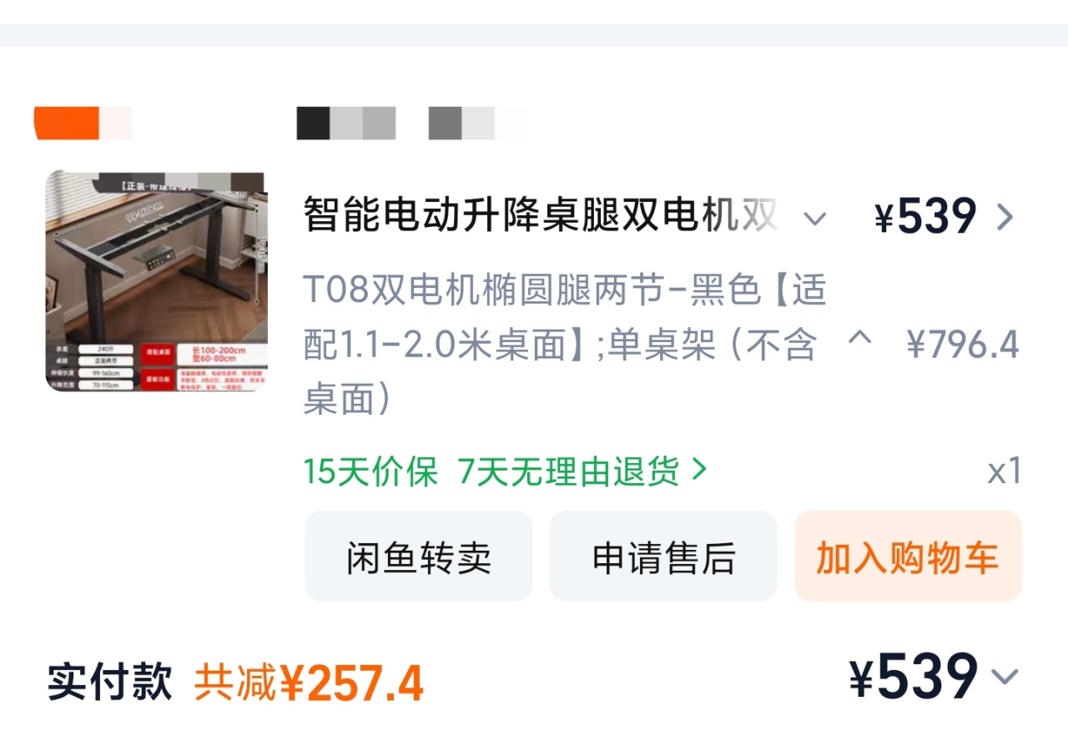
Task: Open the 7天无理由退货 return policy link
Action: coord(569,471)
